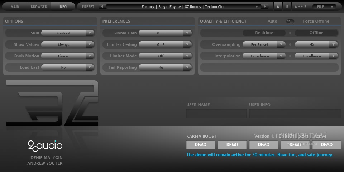Open Show Values dropdown set to Always
Screen dimensions: 344x172
coord(68,44)
